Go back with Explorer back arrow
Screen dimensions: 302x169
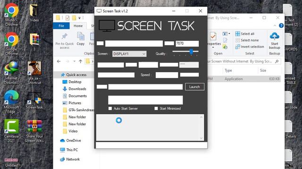point(59,61)
